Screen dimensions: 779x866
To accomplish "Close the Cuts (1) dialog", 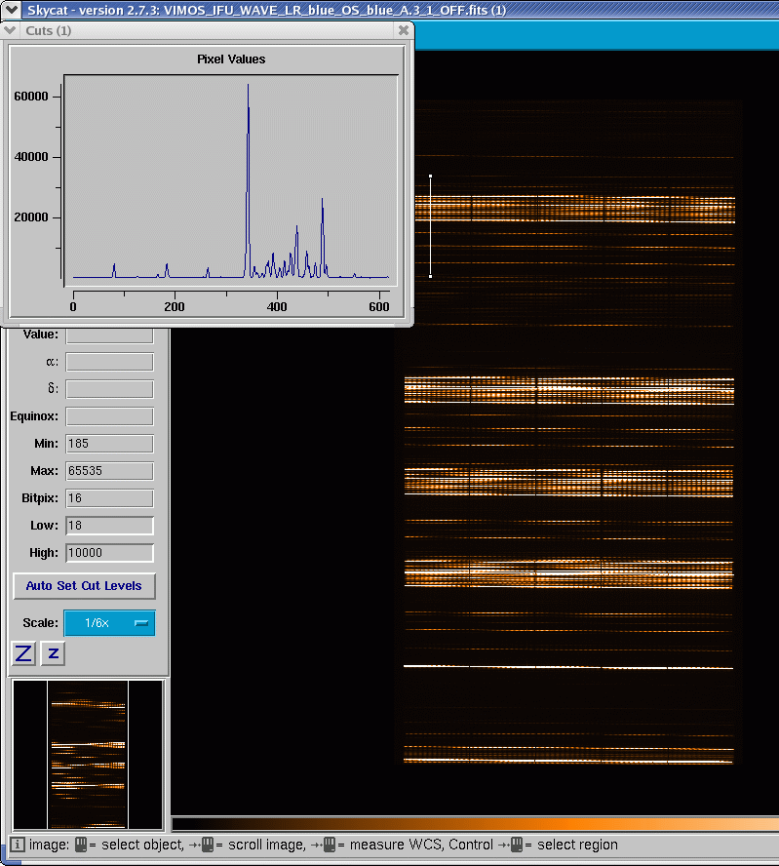I will pos(404,30).
